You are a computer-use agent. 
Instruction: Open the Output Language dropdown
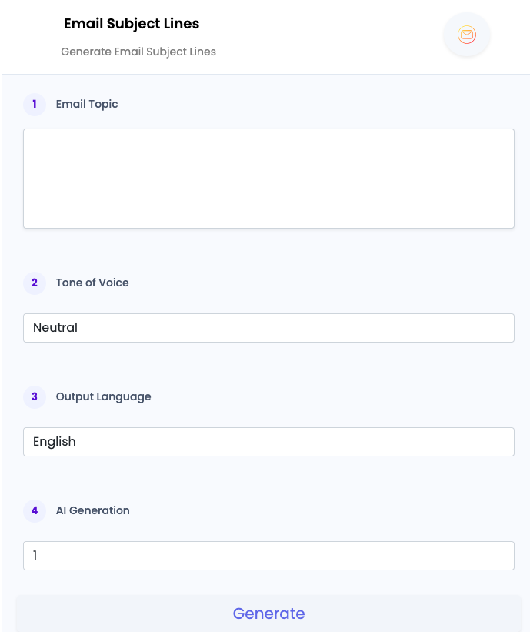click(x=268, y=442)
